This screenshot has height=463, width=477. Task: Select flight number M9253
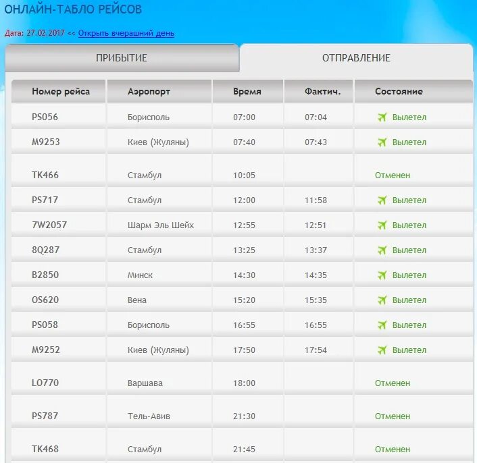coord(46,142)
